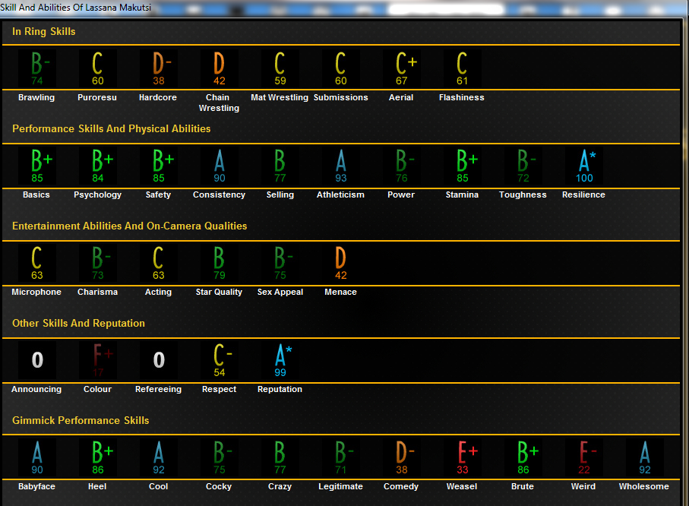689x506 pixels.
Task: Click the Star Quality label text
Action: pos(219,292)
